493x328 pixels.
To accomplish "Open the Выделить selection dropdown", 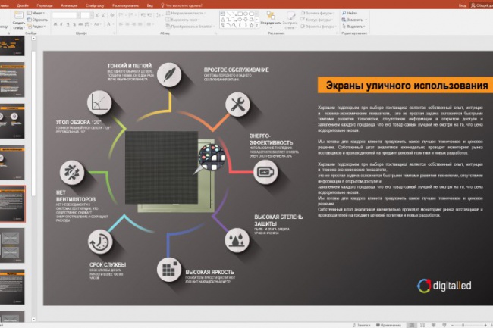I will [353, 27].
